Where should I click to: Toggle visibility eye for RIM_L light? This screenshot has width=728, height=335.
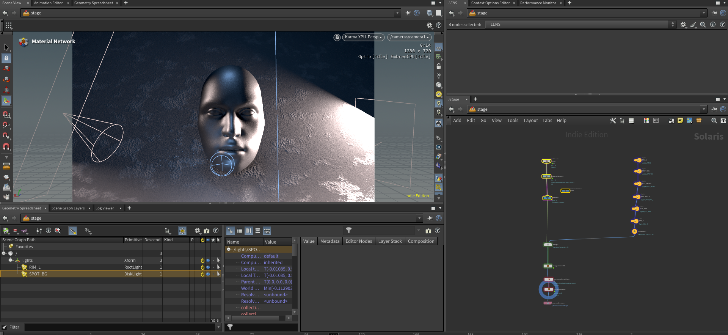[x=208, y=267]
